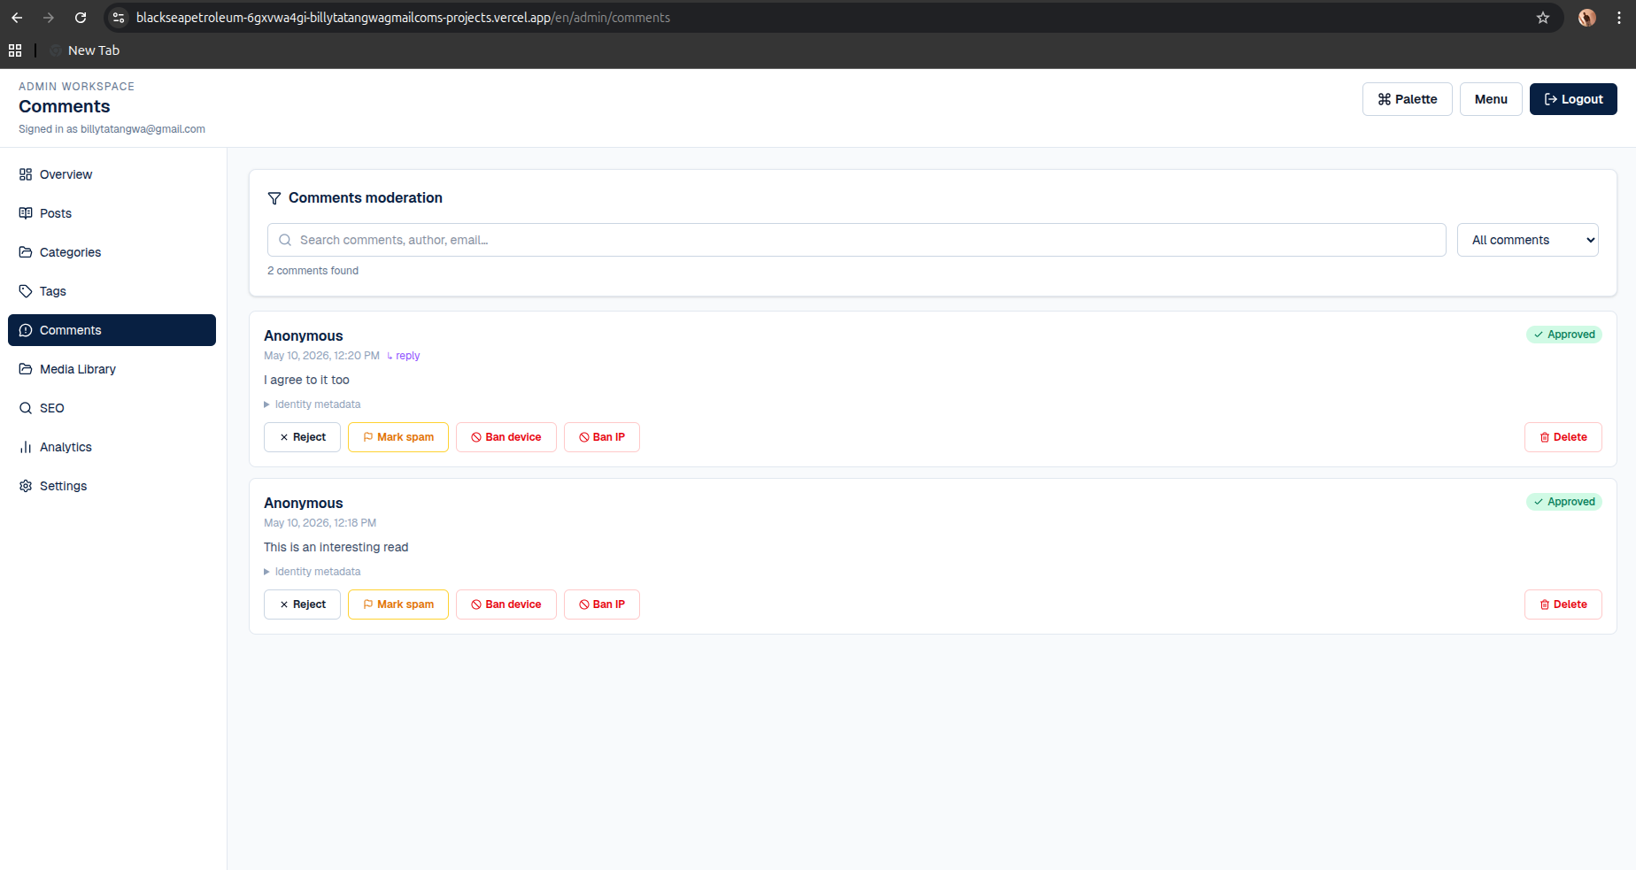Image resolution: width=1636 pixels, height=870 pixels.
Task: Click the Categories folder icon
Action: (26, 252)
